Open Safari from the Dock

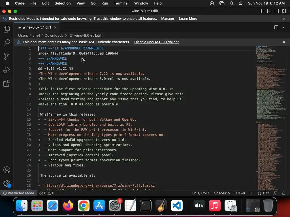(52, 205)
